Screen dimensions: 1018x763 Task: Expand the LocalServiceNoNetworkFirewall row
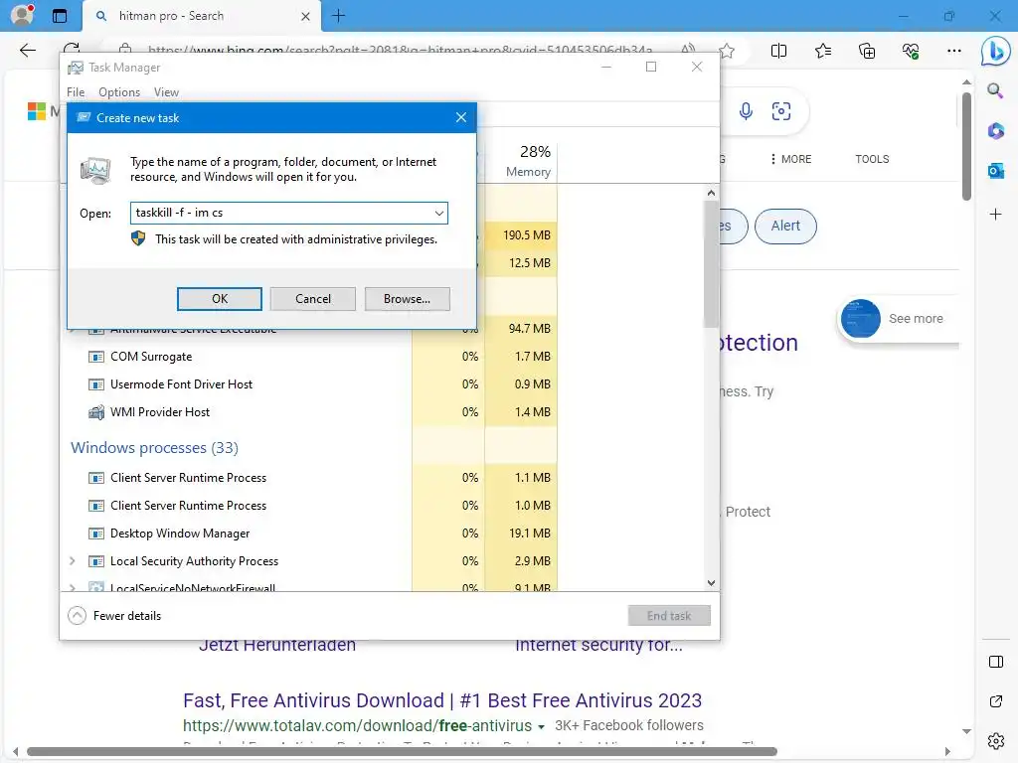pos(73,588)
